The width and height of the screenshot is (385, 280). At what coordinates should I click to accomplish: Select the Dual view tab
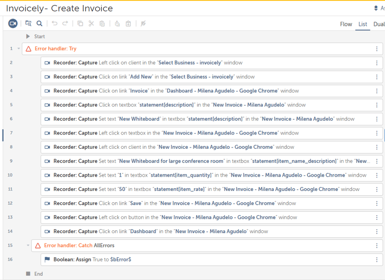point(379,24)
